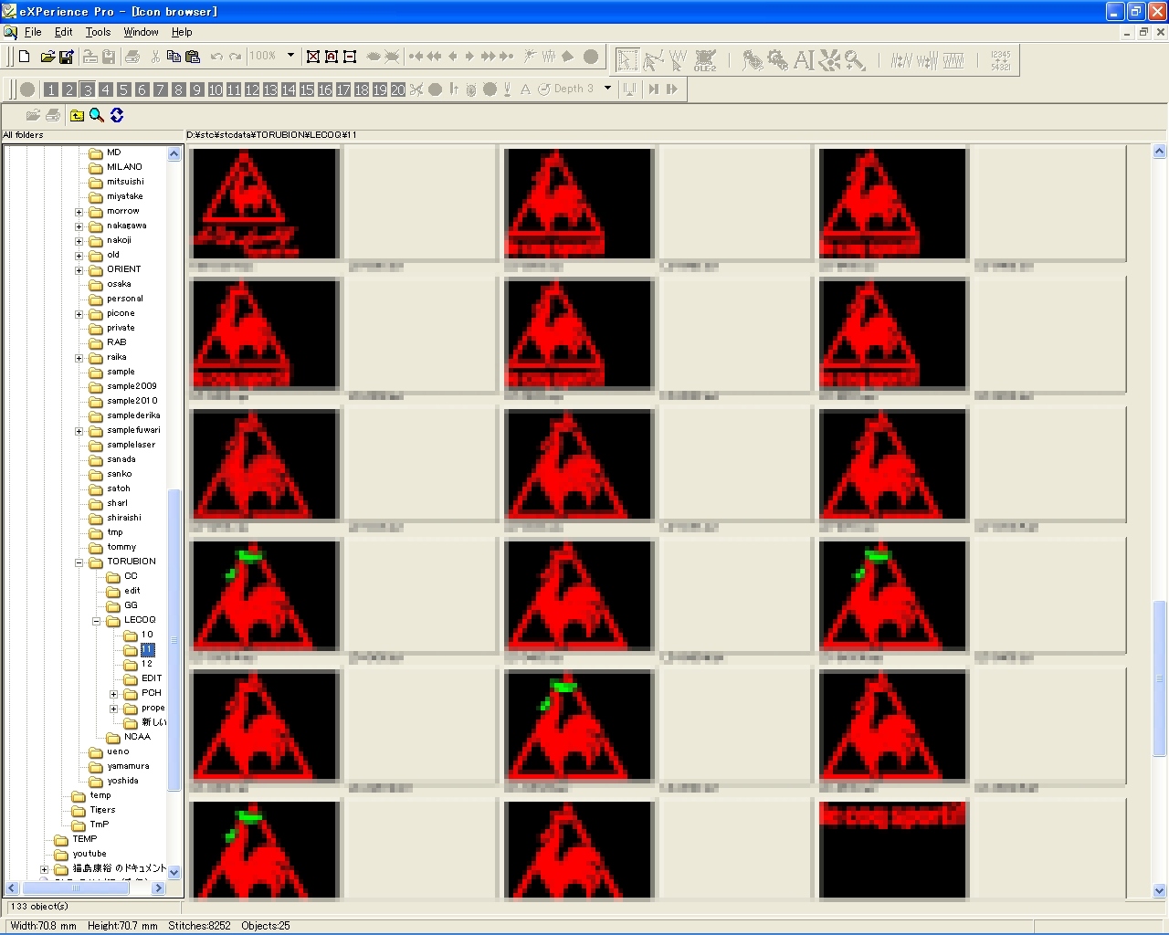Toggle color number 3 button
The height and width of the screenshot is (935, 1169).
[88, 89]
